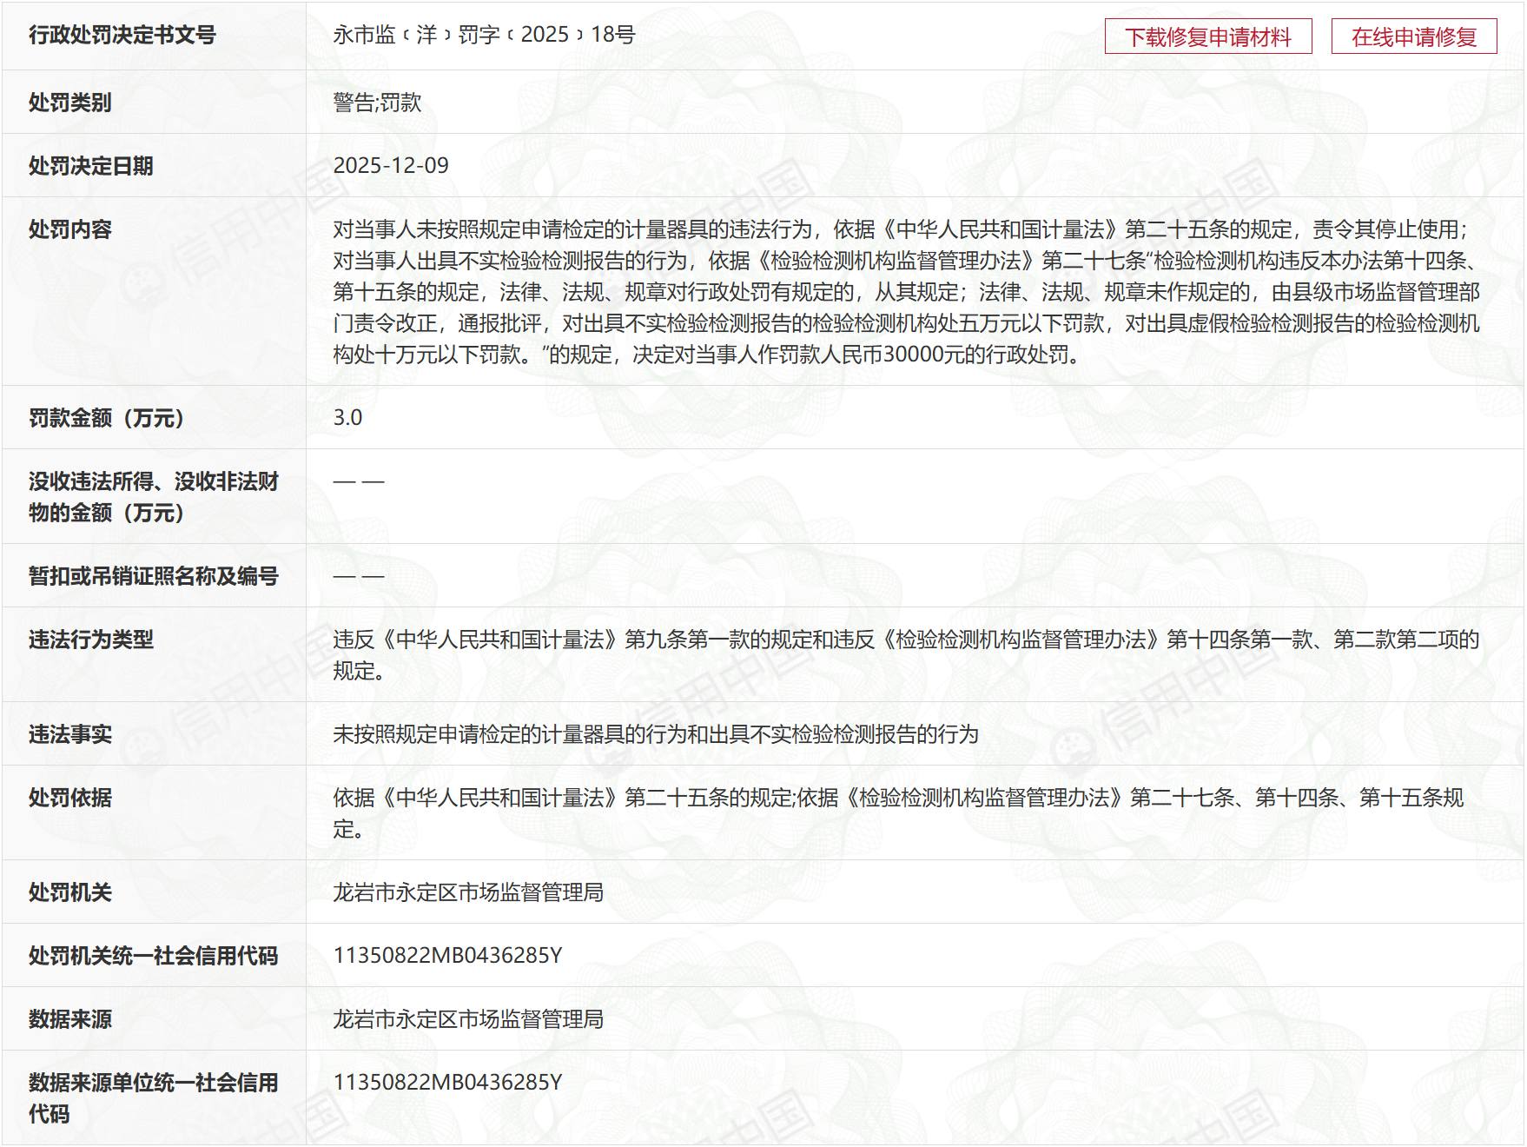Click the dash value in the 暂扣或吊销证照名称及编号 row
Viewport: 1527px width, 1147px height.
coord(358,576)
